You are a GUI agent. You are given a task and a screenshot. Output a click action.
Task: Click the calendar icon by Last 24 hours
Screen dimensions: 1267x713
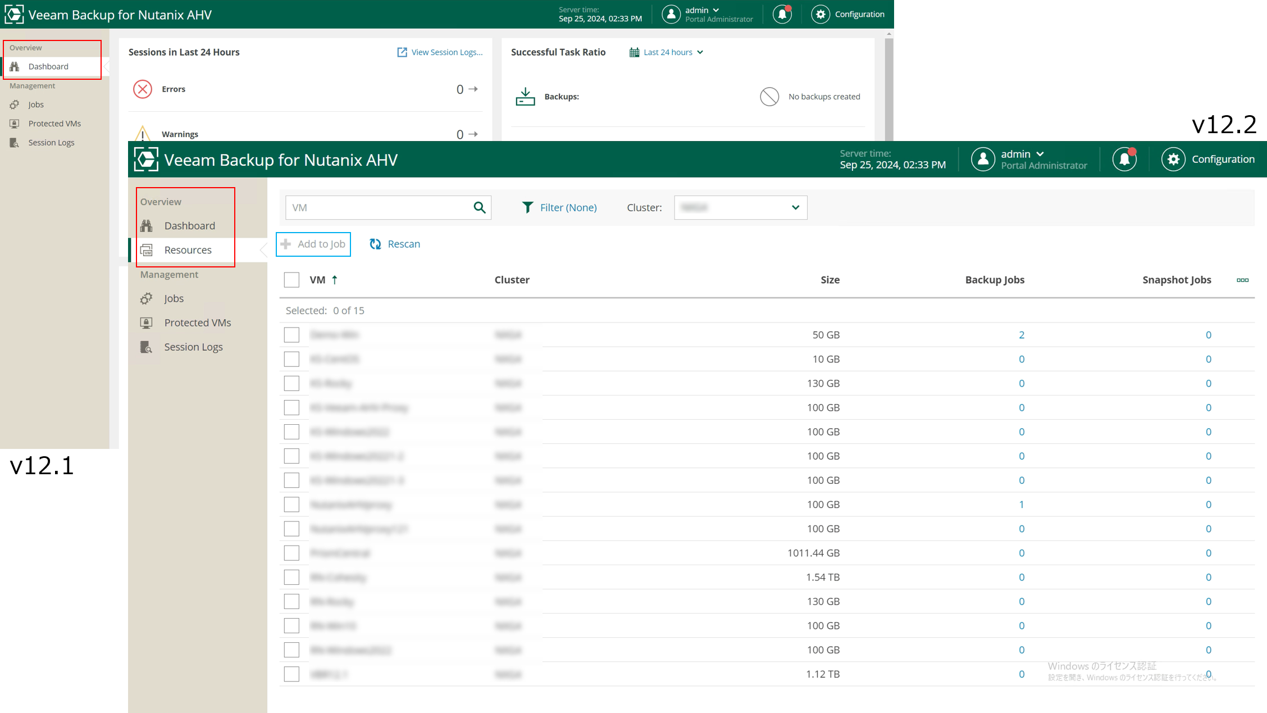(x=634, y=52)
